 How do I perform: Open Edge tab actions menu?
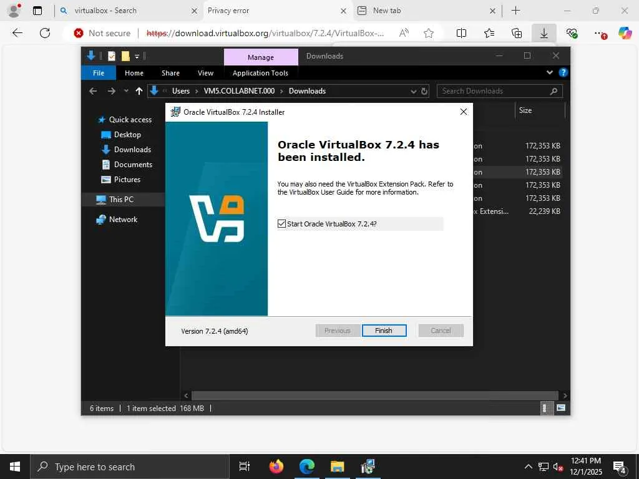click(x=37, y=11)
